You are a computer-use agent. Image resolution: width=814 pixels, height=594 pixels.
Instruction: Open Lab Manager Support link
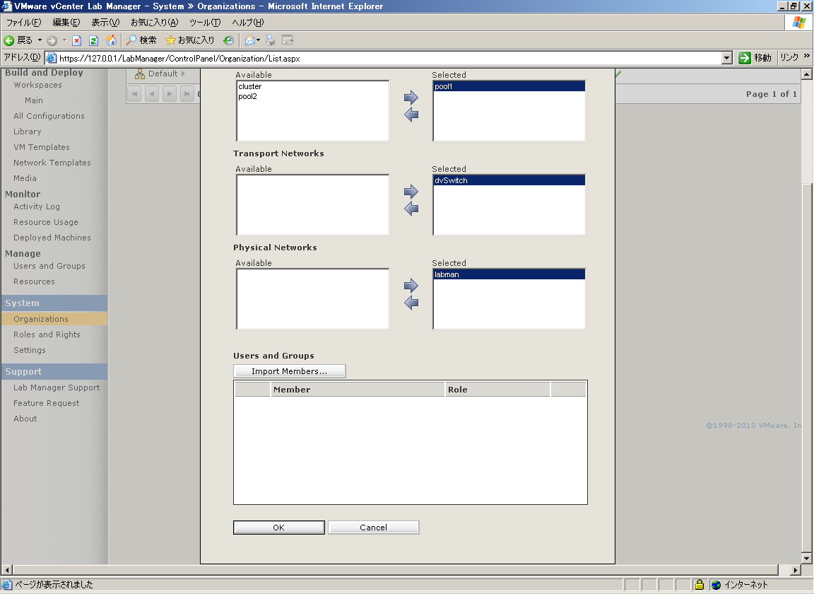coord(57,388)
